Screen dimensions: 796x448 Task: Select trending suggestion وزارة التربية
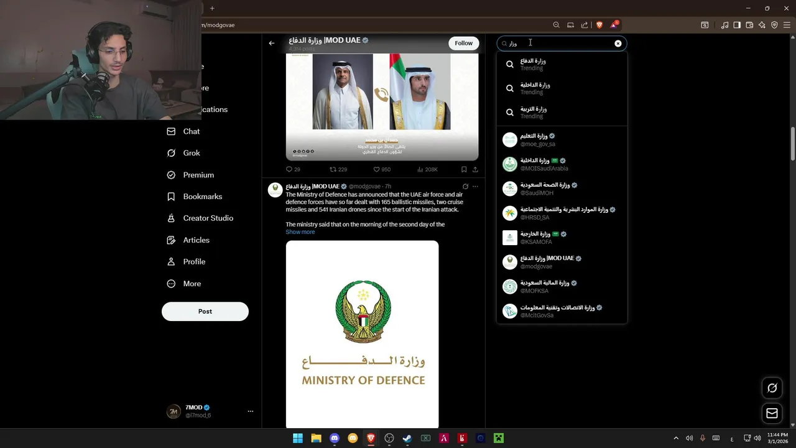click(x=562, y=113)
